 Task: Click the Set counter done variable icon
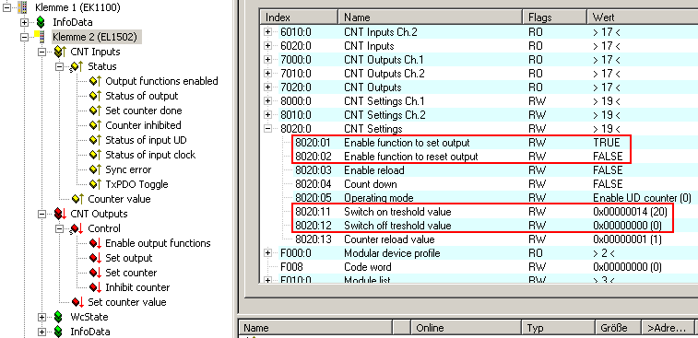point(95,111)
